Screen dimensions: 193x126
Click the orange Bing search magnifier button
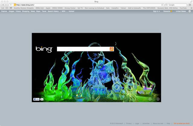click(112, 49)
